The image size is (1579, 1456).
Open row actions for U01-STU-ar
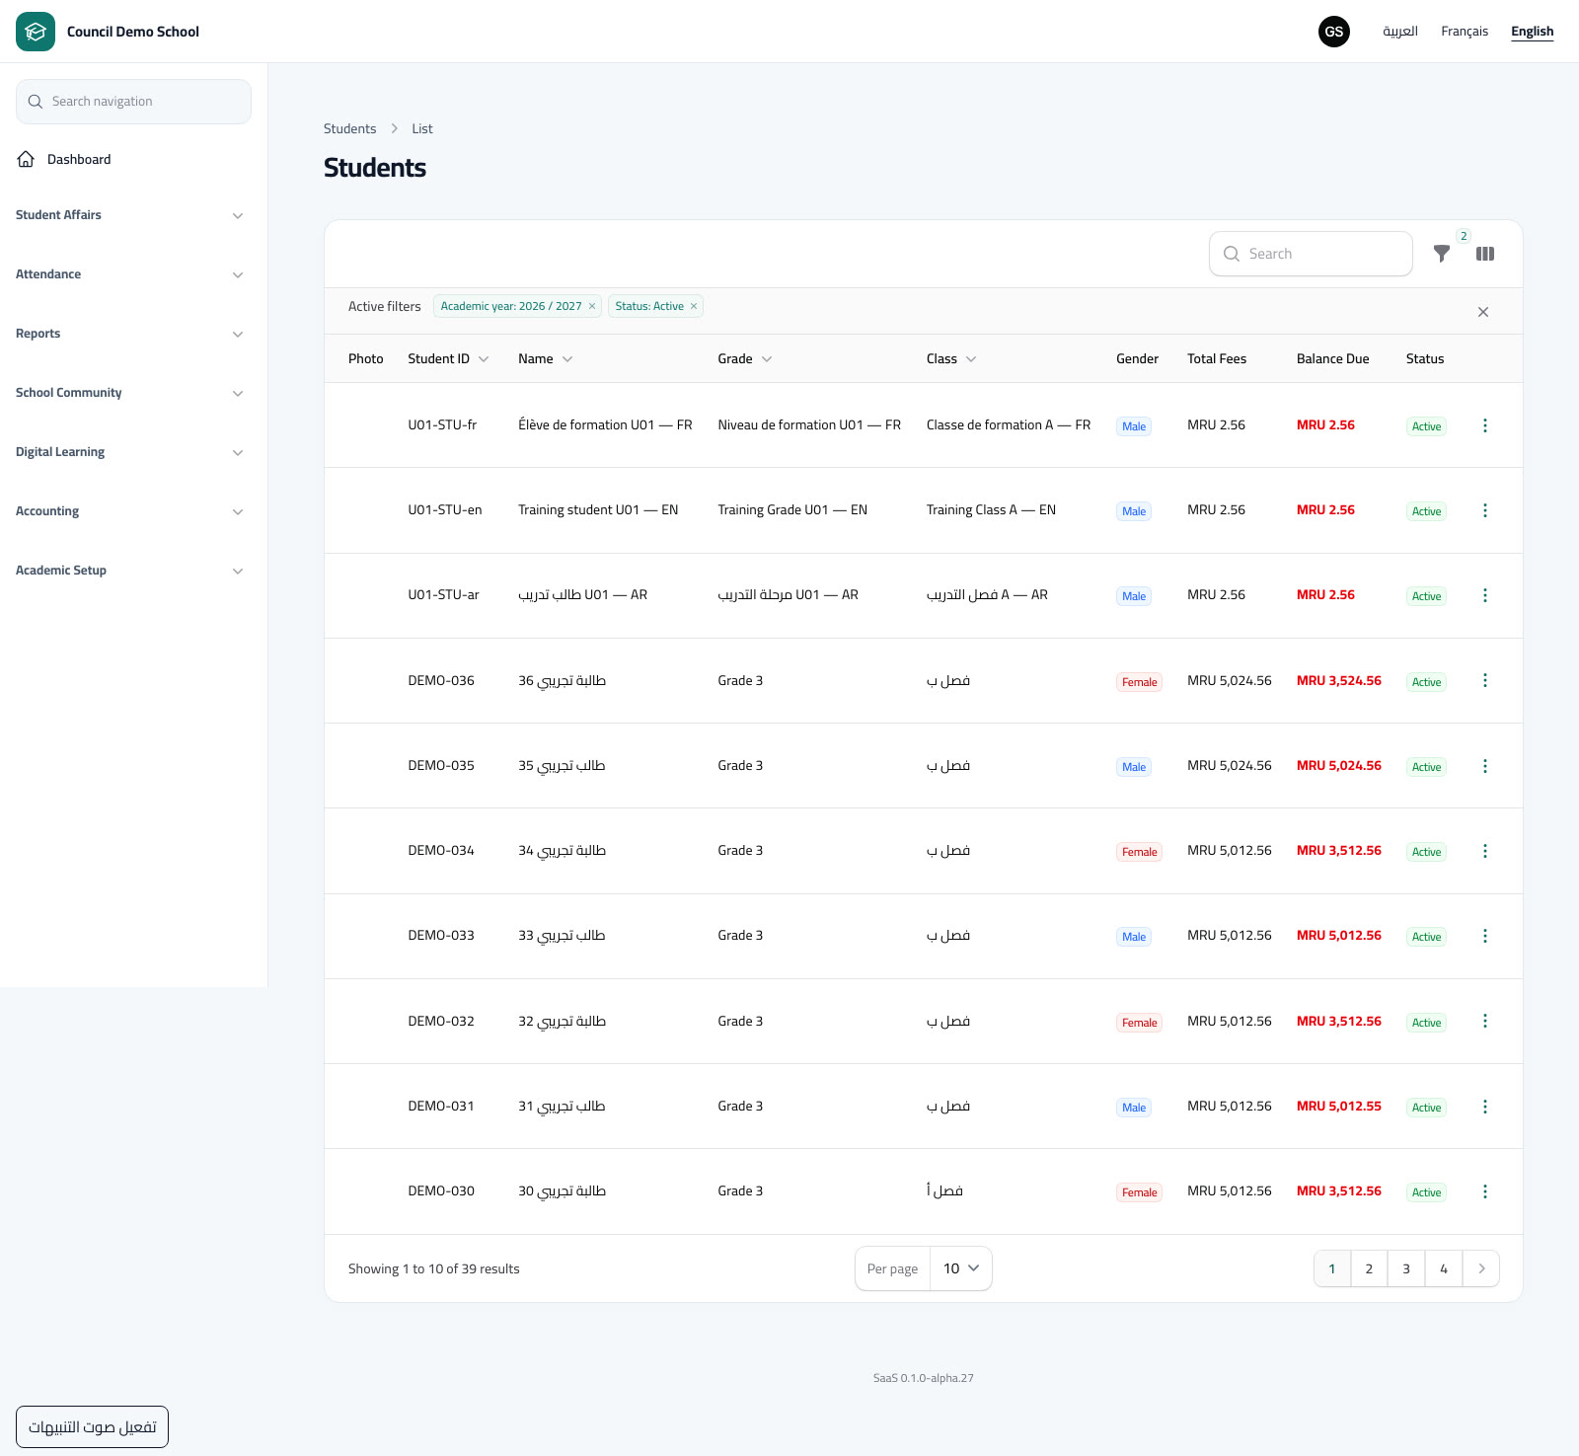pos(1485,595)
